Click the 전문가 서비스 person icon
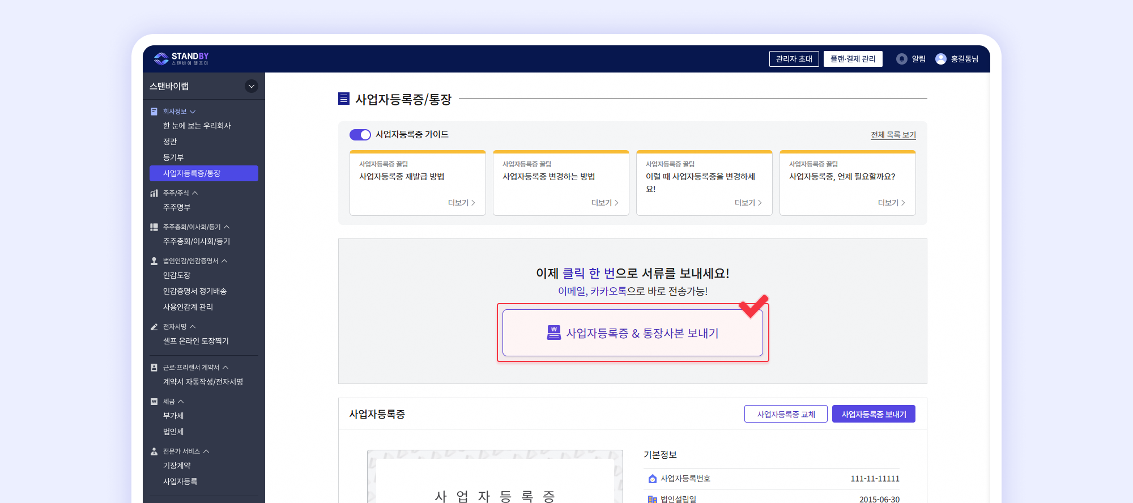Image resolution: width=1133 pixels, height=503 pixels. (x=154, y=451)
